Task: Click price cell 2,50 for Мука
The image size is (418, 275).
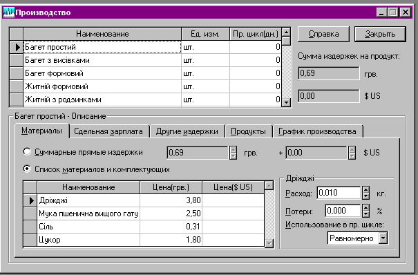Action: 171,214
